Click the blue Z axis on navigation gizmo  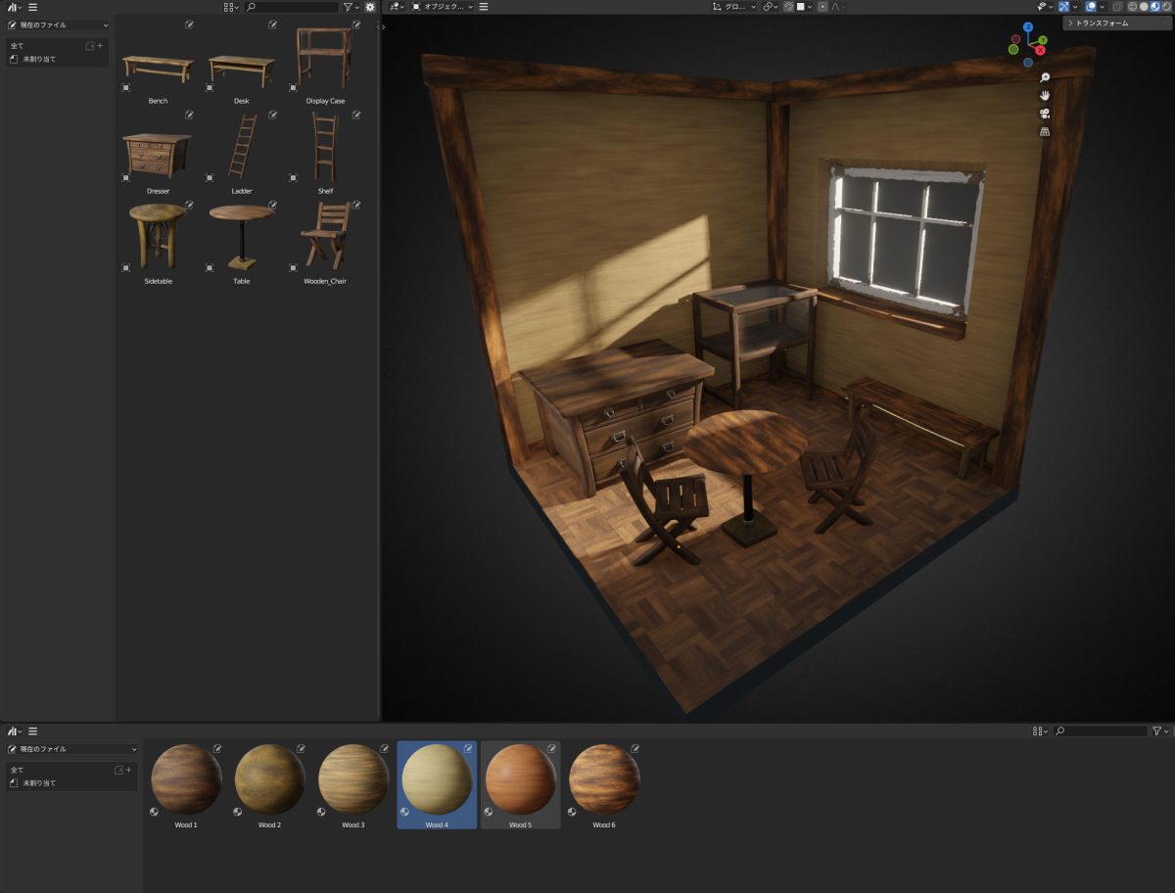tap(1028, 27)
